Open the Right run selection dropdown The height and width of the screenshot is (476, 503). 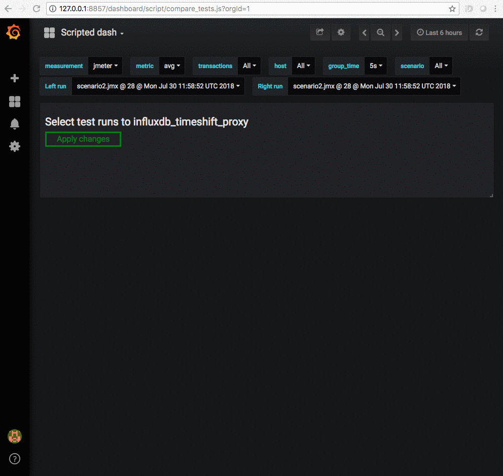pos(374,86)
